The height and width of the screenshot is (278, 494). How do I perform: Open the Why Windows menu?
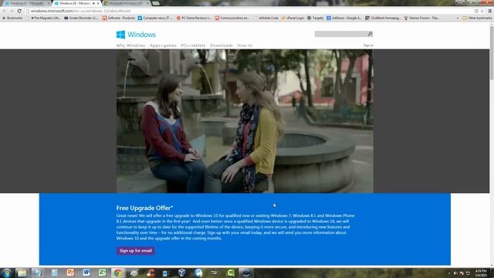pyautogui.click(x=130, y=46)
